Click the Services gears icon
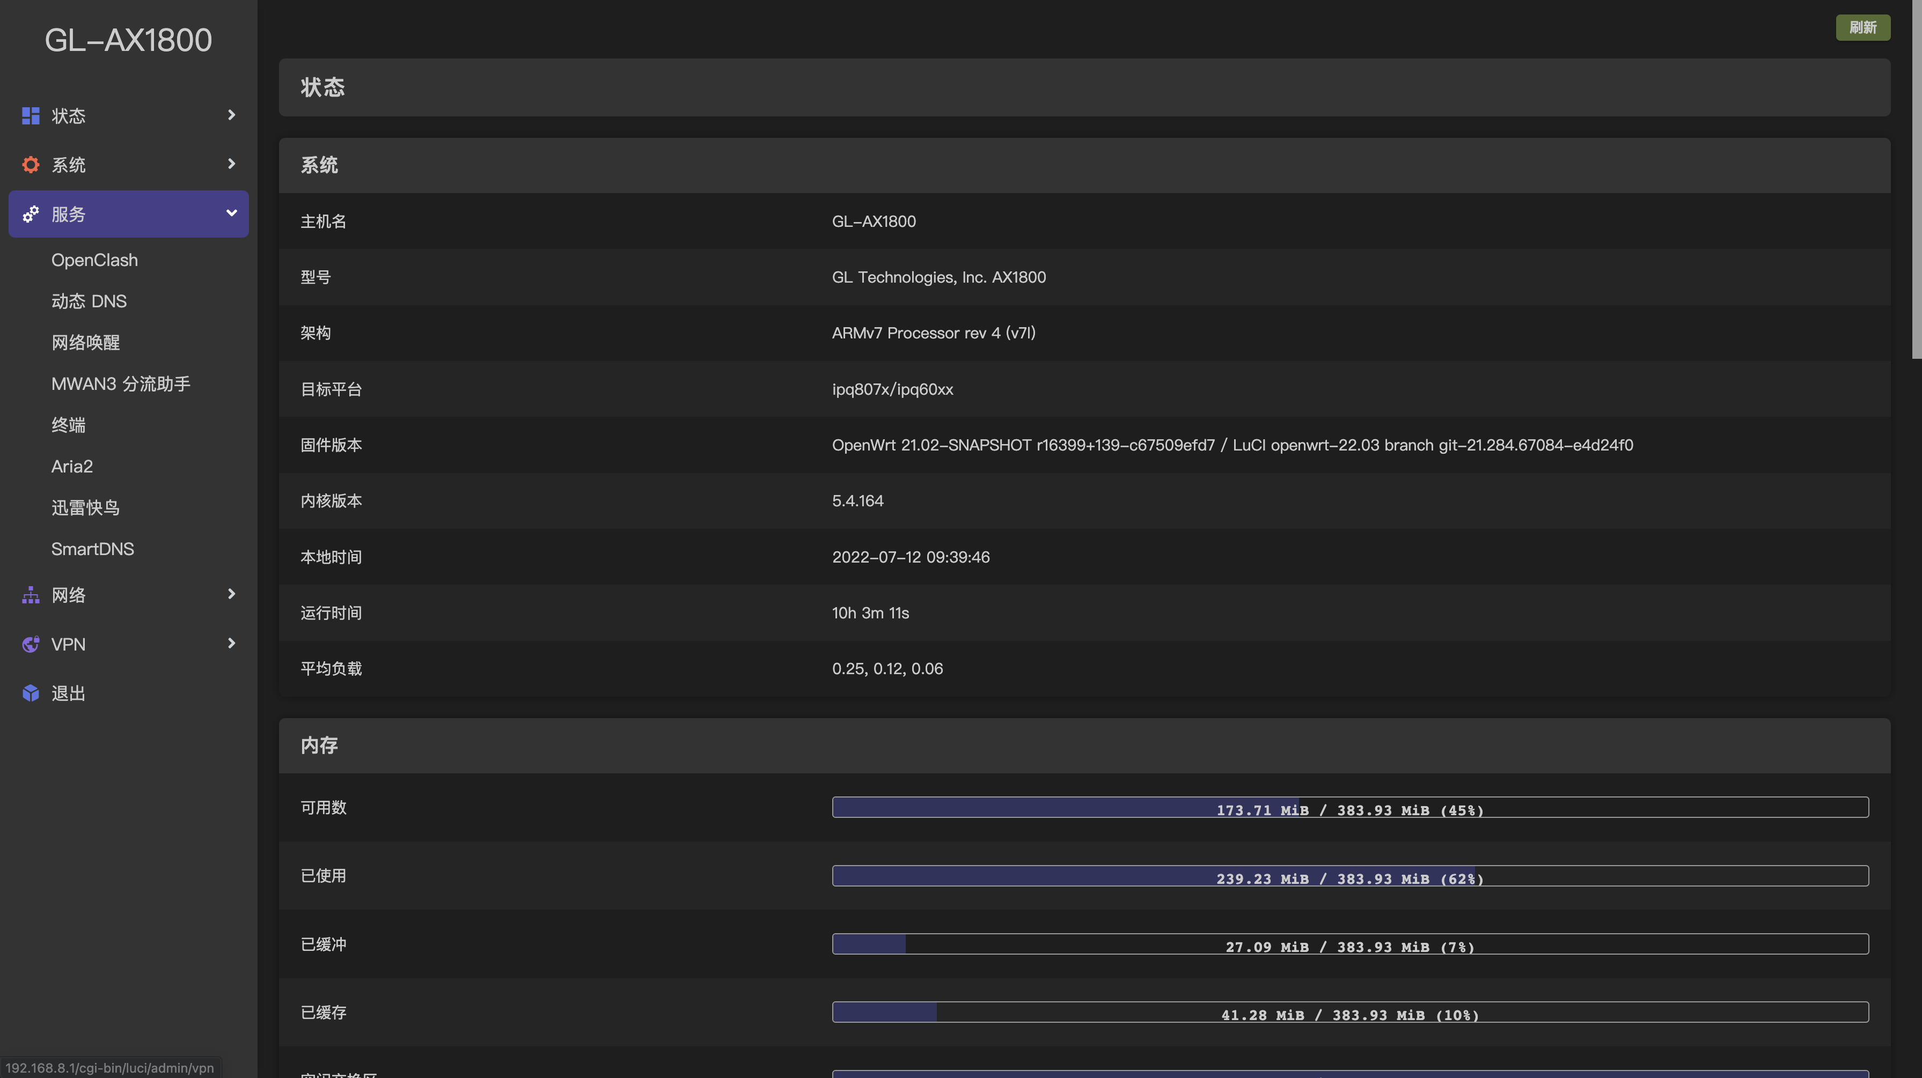The height and width of the screenshot is (1078, 1922). tap(31, 214)
